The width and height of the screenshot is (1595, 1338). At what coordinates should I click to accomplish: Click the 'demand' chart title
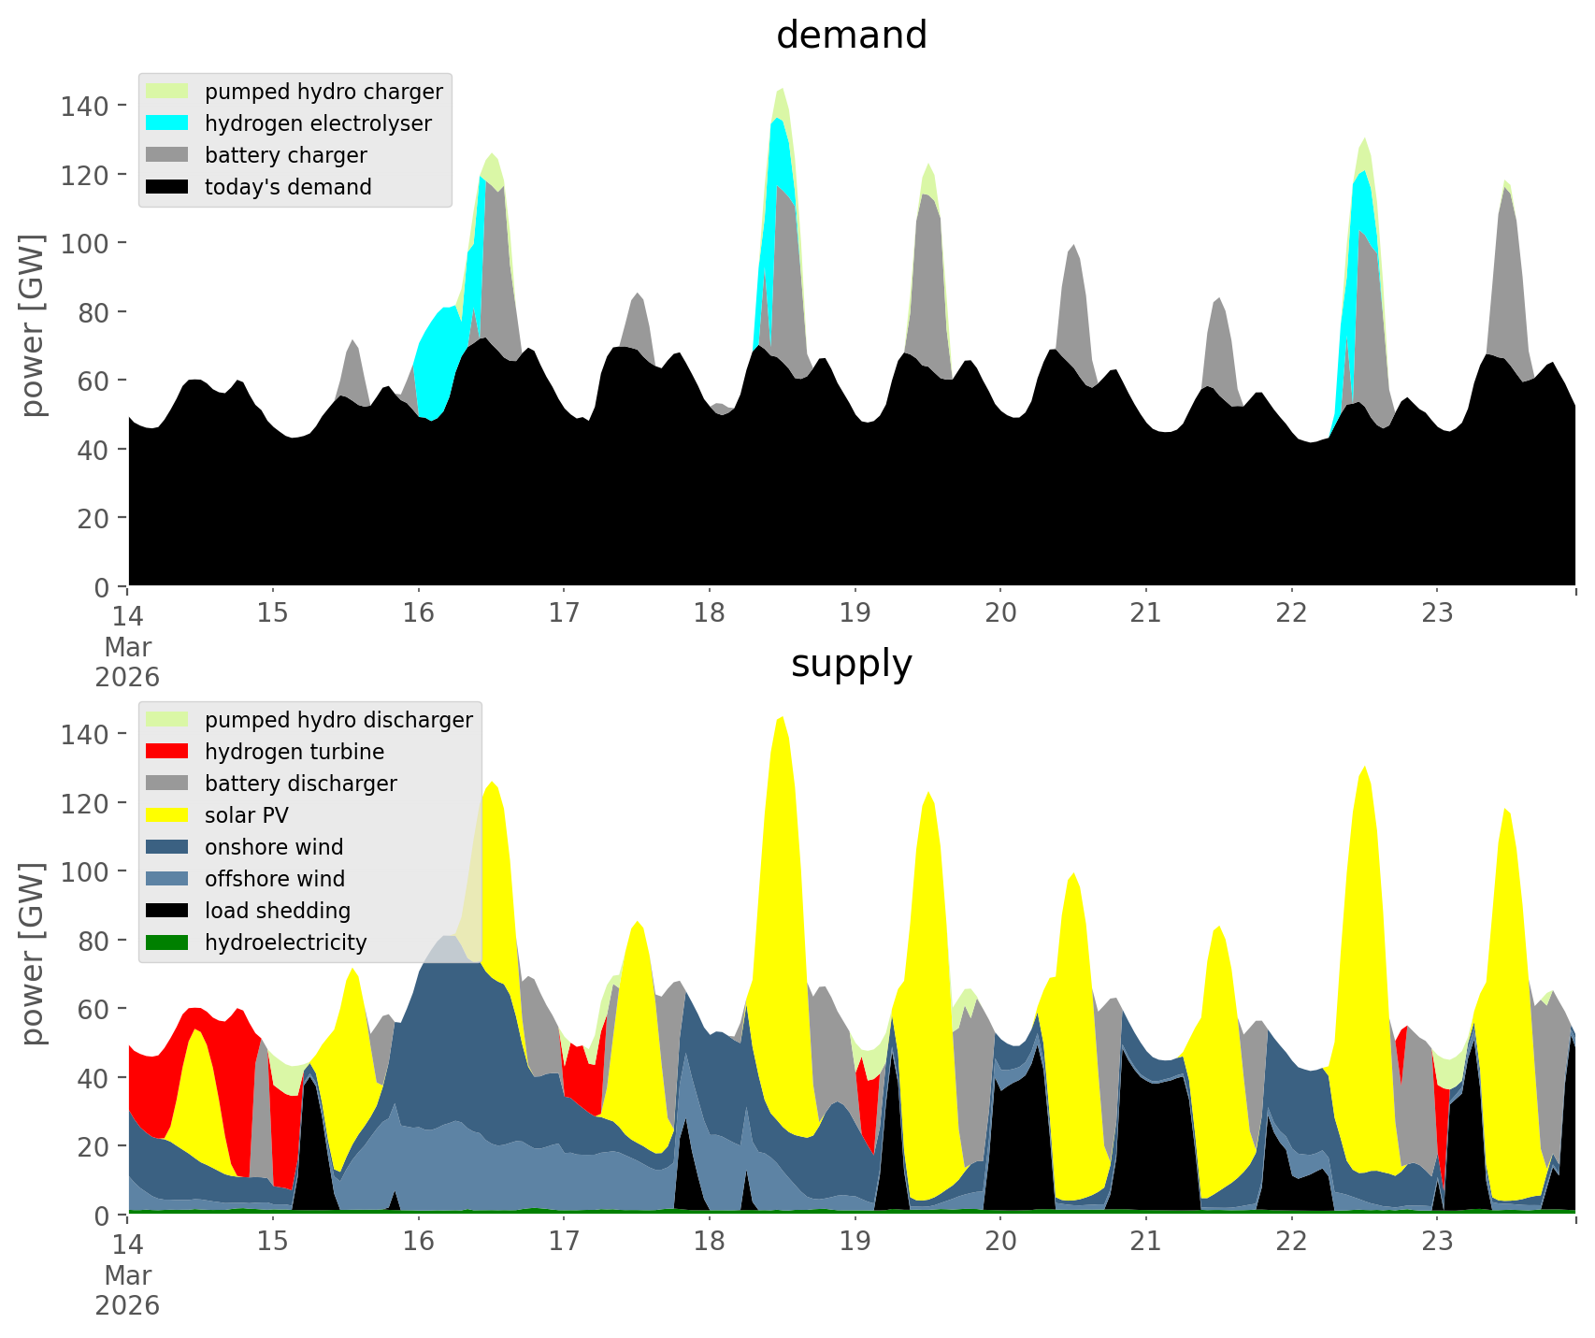coord(851,36)
